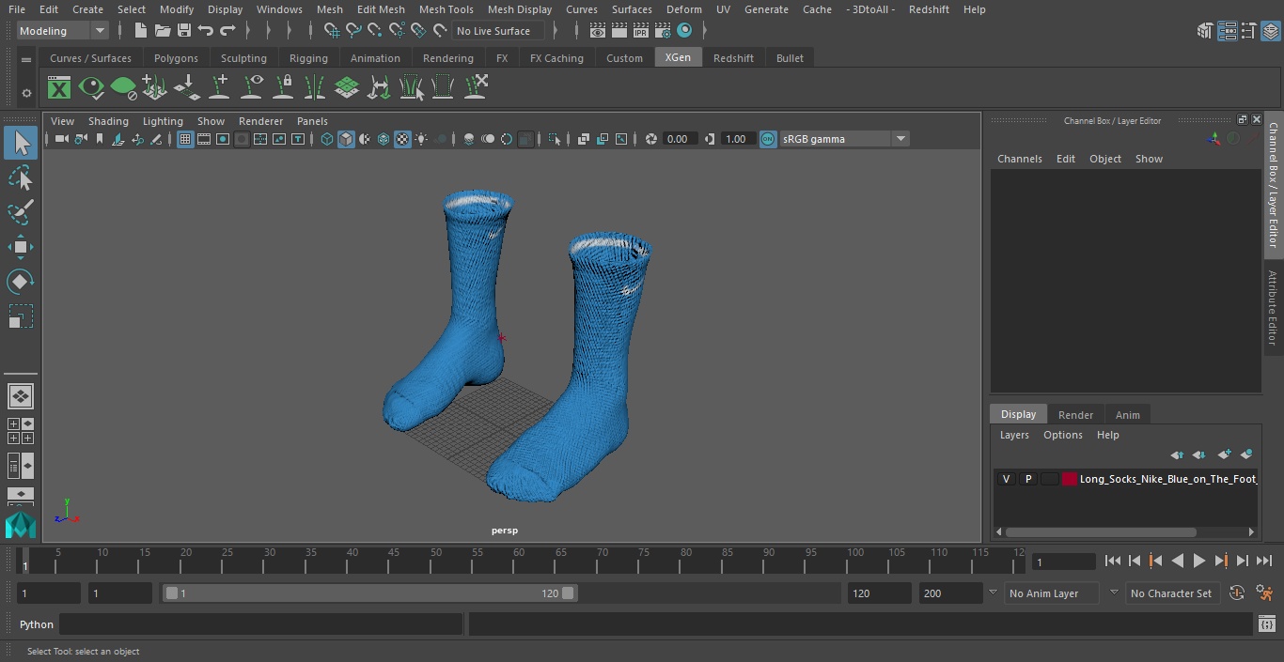Image resolution: width=1284 pixels, height=662 pixels.
Task: Select the arrow Select tool
Action: coord(21,144)
